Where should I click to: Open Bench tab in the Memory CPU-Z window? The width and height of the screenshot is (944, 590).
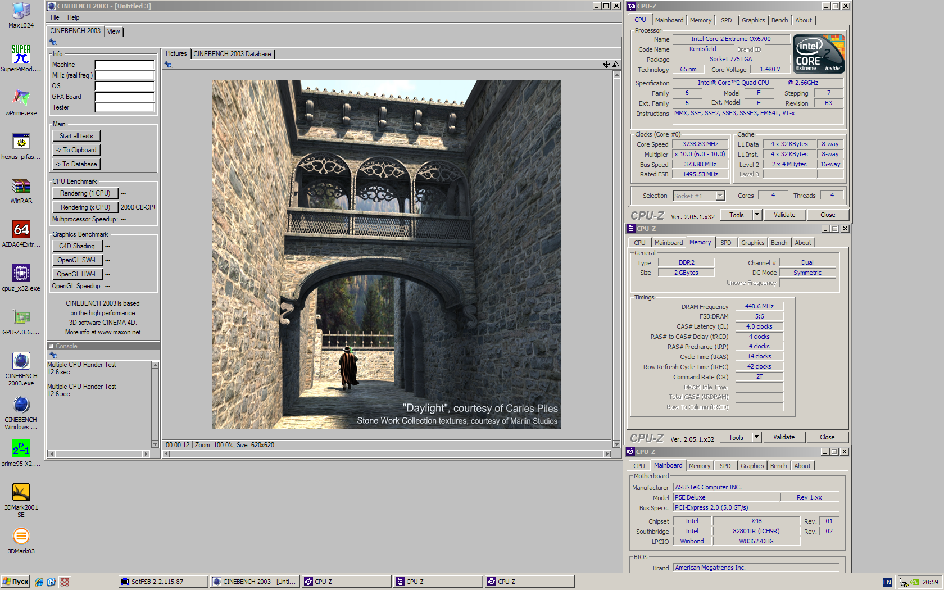click(x=779, y=243)
